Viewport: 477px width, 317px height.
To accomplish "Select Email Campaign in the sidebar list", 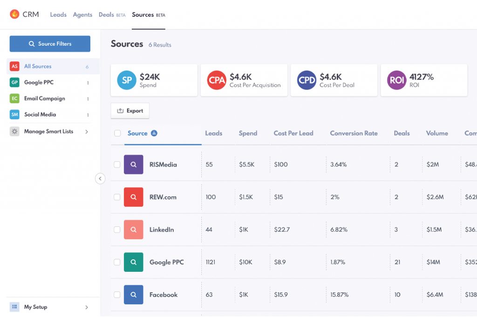I will pyautogui.click(x=44, y=99).
